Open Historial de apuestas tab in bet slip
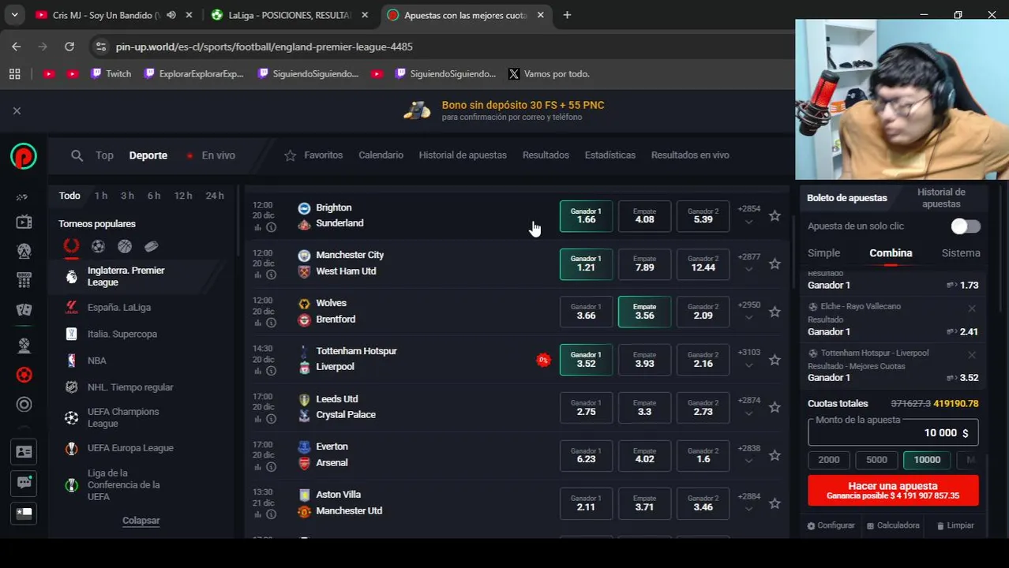The height and width of the screenshot is (568, 1009). [941, 198]
